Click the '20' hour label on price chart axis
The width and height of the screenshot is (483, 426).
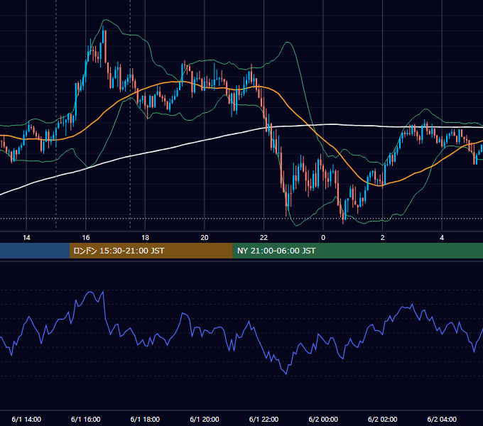tap(205, 238)
